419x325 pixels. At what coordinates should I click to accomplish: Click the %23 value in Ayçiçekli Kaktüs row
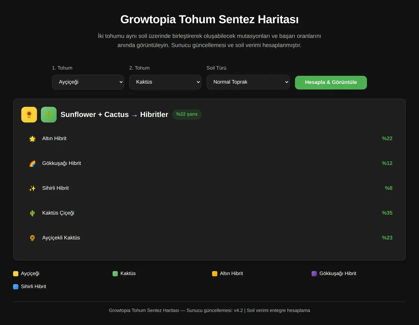(x=387, y=238)
